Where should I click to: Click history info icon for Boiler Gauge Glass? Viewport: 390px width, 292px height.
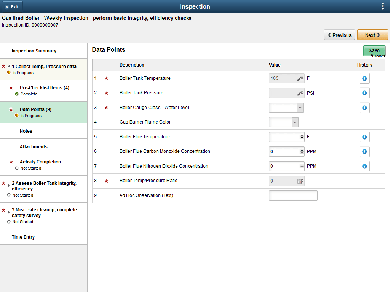pyautogui.click(x=364, y=108)
